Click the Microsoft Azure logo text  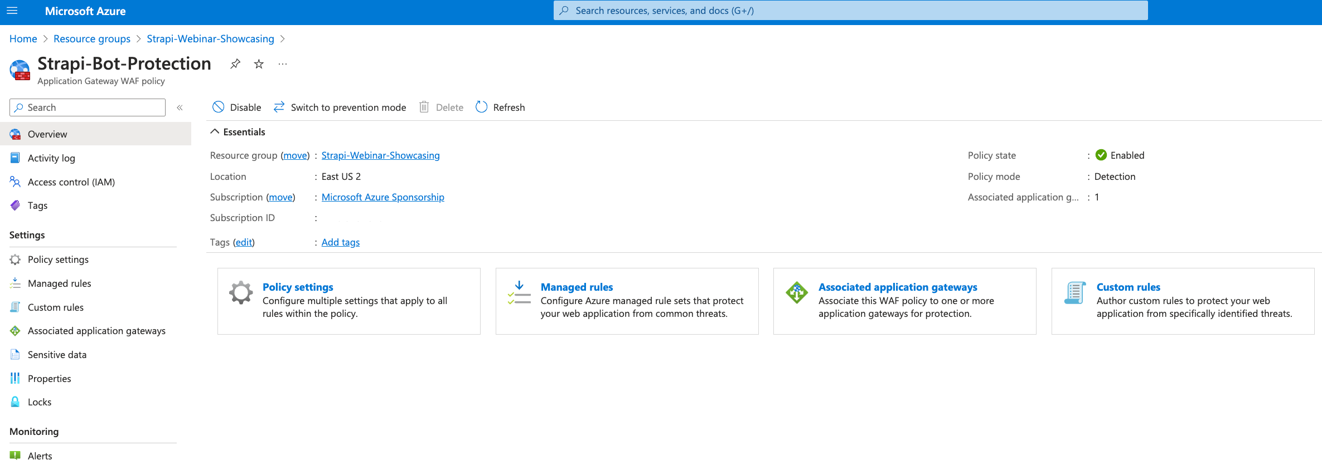(85, 11)
